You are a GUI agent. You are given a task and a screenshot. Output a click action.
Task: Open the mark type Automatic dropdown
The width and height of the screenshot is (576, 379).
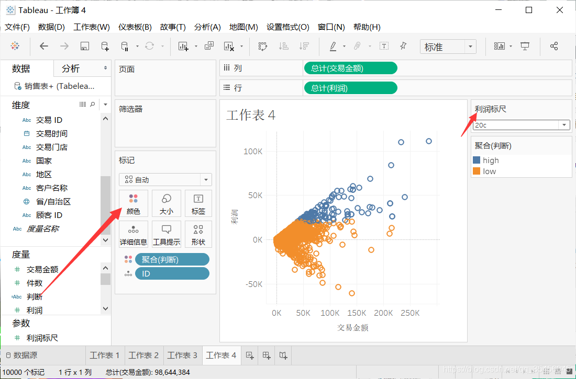[165, 180]
